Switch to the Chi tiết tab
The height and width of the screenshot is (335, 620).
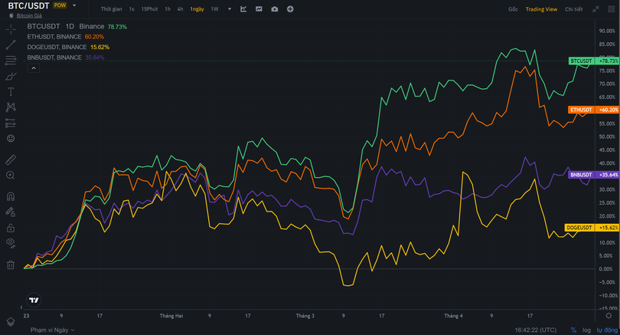click(573, 9)
